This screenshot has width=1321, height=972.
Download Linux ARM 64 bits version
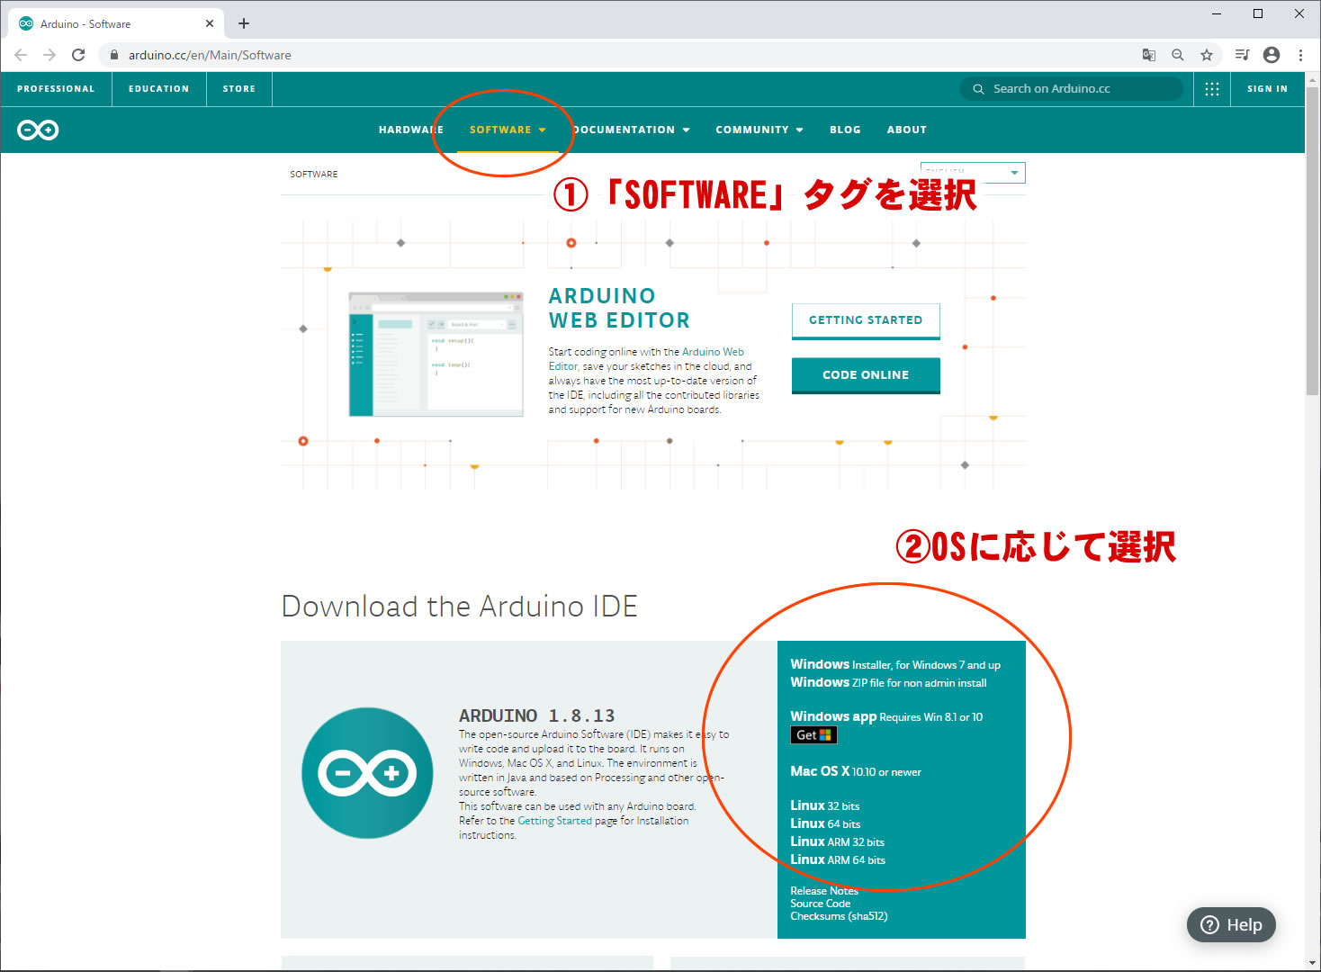coord(838,859)
